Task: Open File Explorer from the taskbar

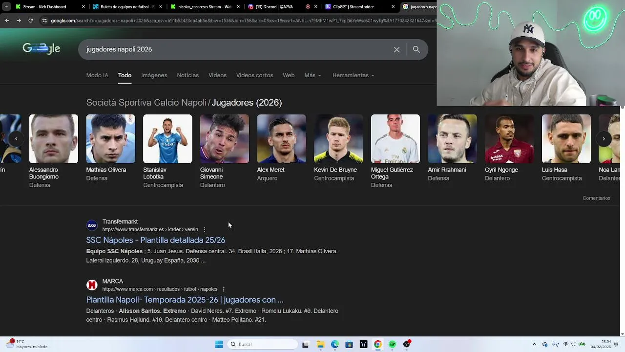Action: click(x=320, y=344)
